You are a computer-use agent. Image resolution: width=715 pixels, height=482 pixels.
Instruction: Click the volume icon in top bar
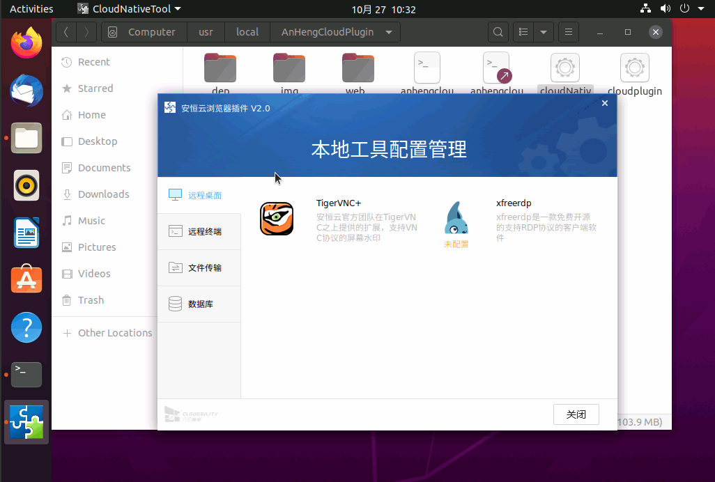pyautogui.click(x=666, y=8)
